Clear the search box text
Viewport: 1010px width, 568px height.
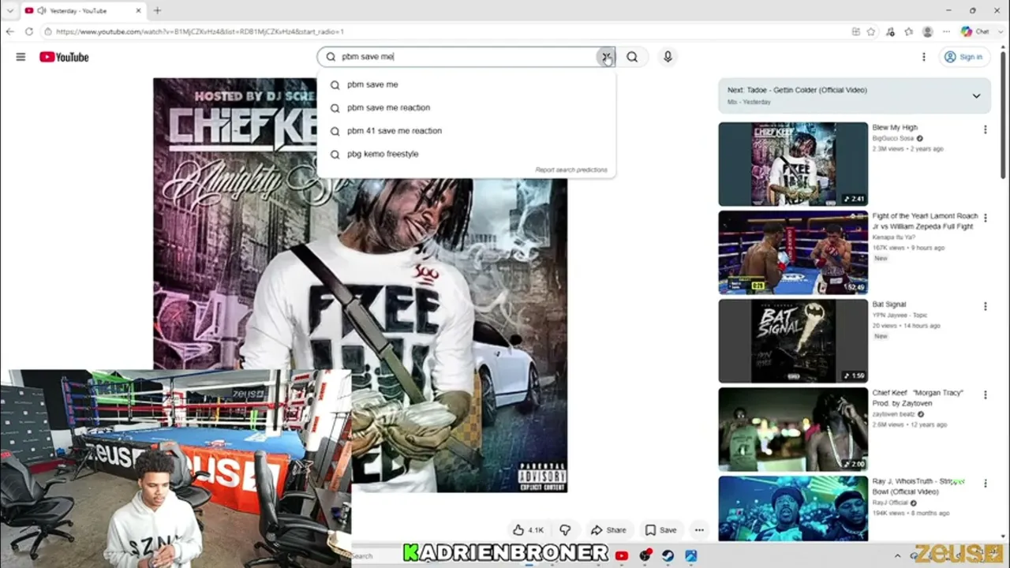[x=605, y=57]
